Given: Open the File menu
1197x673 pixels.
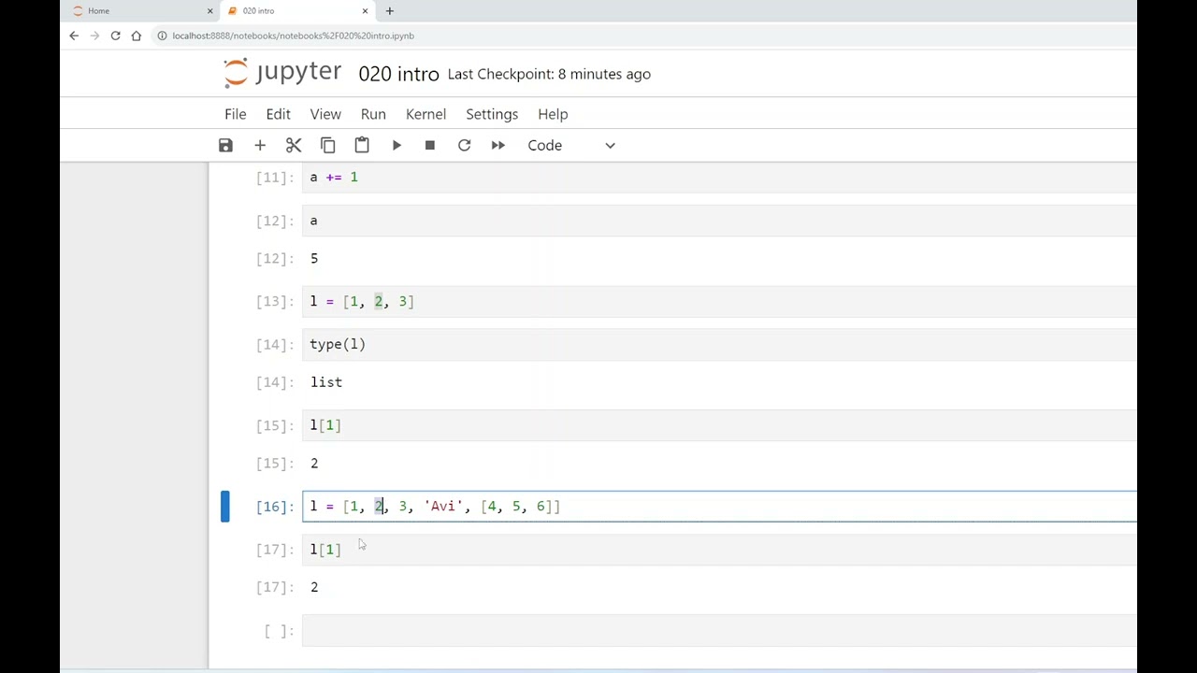Looking at the screenshot, I should click(236, 114).
